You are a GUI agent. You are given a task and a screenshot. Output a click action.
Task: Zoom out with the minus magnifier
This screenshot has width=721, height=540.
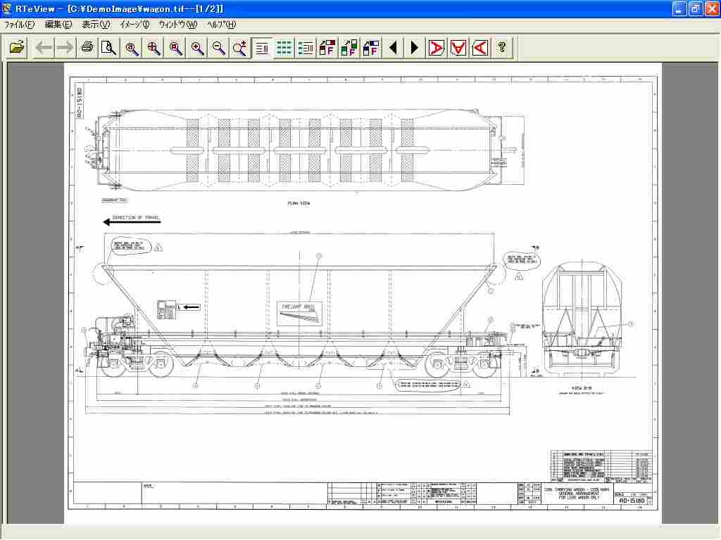[219, 47]
